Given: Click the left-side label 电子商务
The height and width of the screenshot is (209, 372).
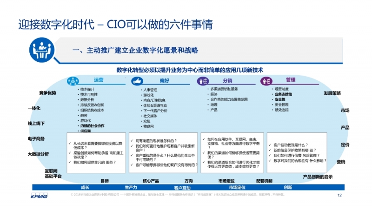Looking at the screenshot, I should (36, 139).
